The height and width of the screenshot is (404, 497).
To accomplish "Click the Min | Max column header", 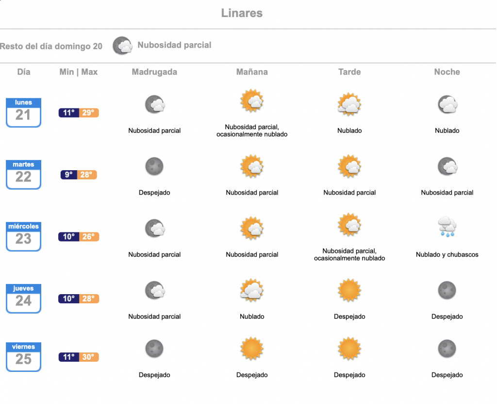I will (79, 72).
